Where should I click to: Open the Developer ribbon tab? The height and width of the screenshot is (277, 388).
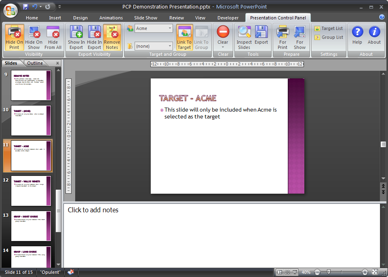[228, 18]
